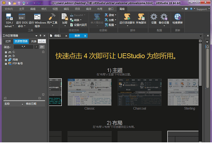Viewport: 212px width, 148px height.
Task: Open the quick access toolbar customize arrow
Action: coord(42,3)
